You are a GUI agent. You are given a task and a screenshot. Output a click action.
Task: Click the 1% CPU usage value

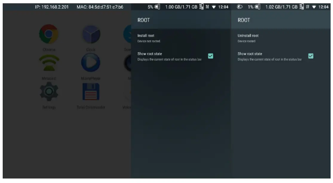pyautogui.click(x=251, y=7)
